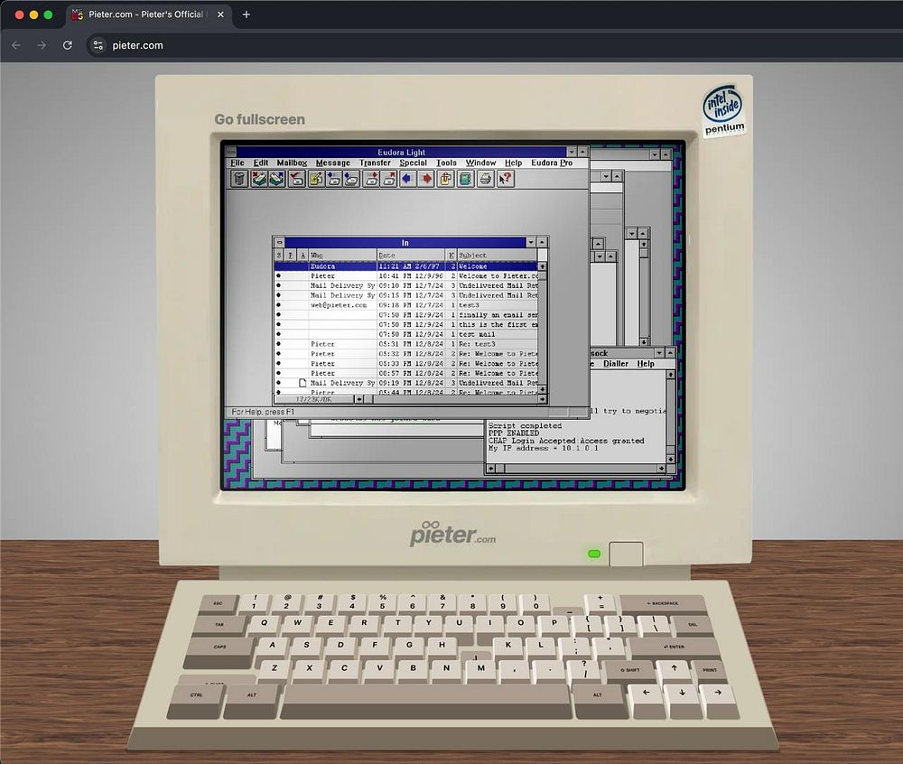This screenshot has height=764, width=903.
Task: Go to previous message with blue left arrow
Action: (408, 179)
